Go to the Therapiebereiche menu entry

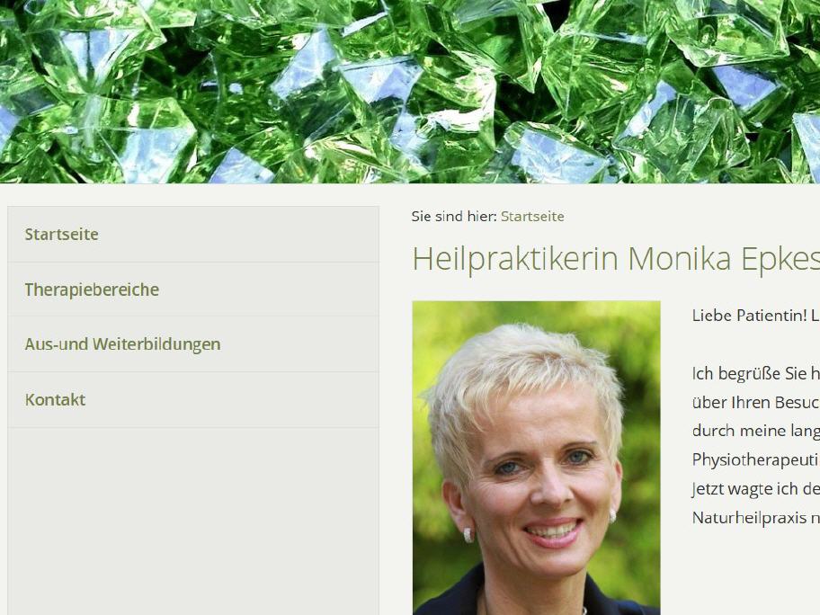click(193, 290)
